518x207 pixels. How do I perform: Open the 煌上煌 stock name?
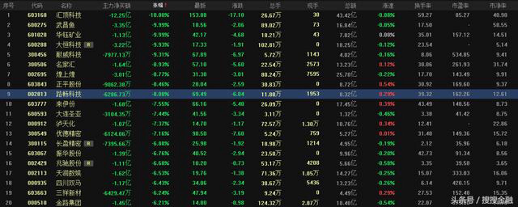(x=65, y=74)
